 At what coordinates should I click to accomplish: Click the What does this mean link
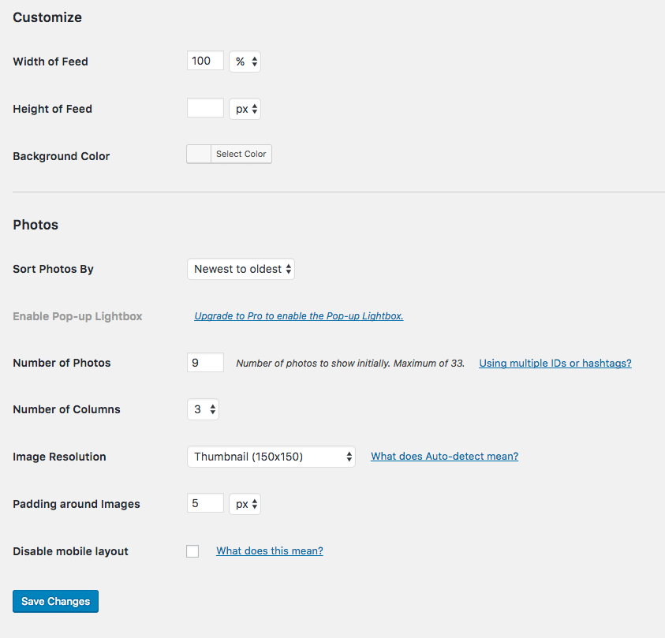[x=270, y=550]
